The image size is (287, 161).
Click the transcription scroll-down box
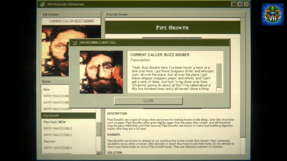pyautogui.click(x=219, y=89)
